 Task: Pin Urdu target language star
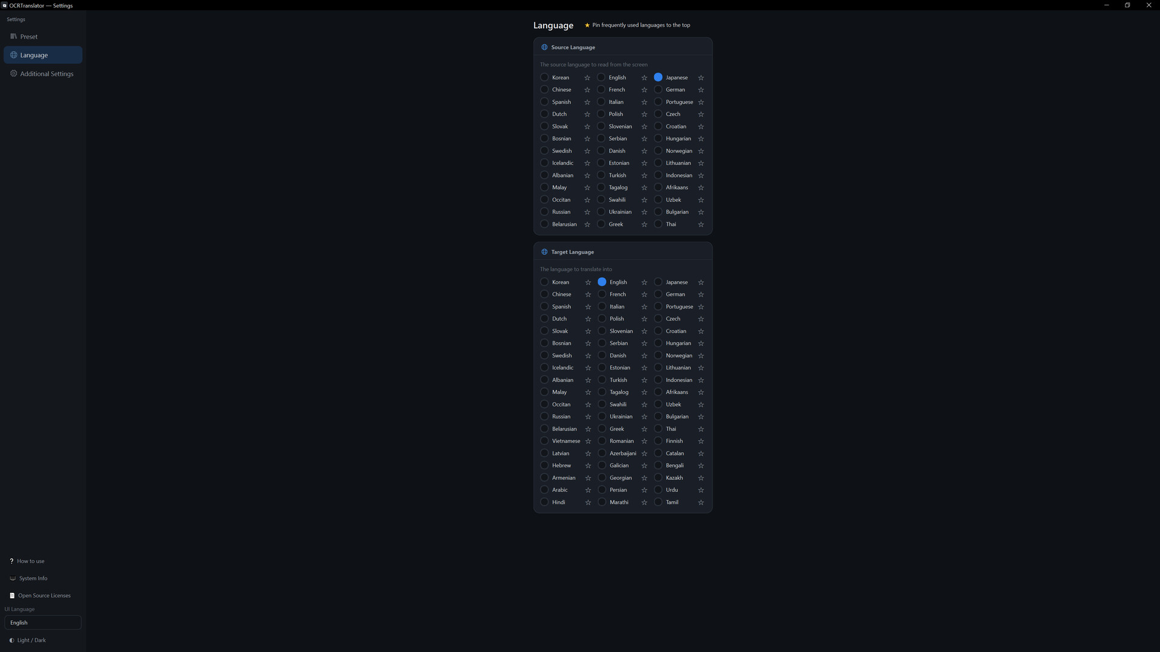701,490
